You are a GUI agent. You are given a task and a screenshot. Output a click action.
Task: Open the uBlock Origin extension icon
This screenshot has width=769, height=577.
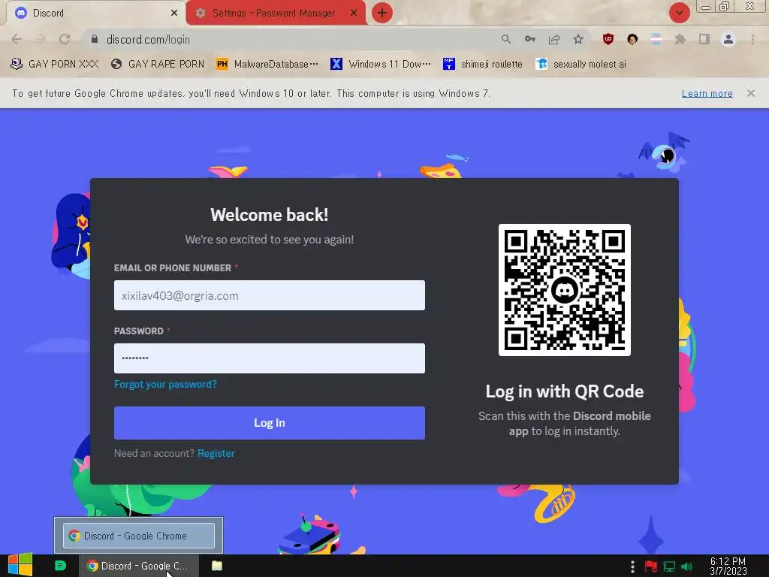(608, 39)
